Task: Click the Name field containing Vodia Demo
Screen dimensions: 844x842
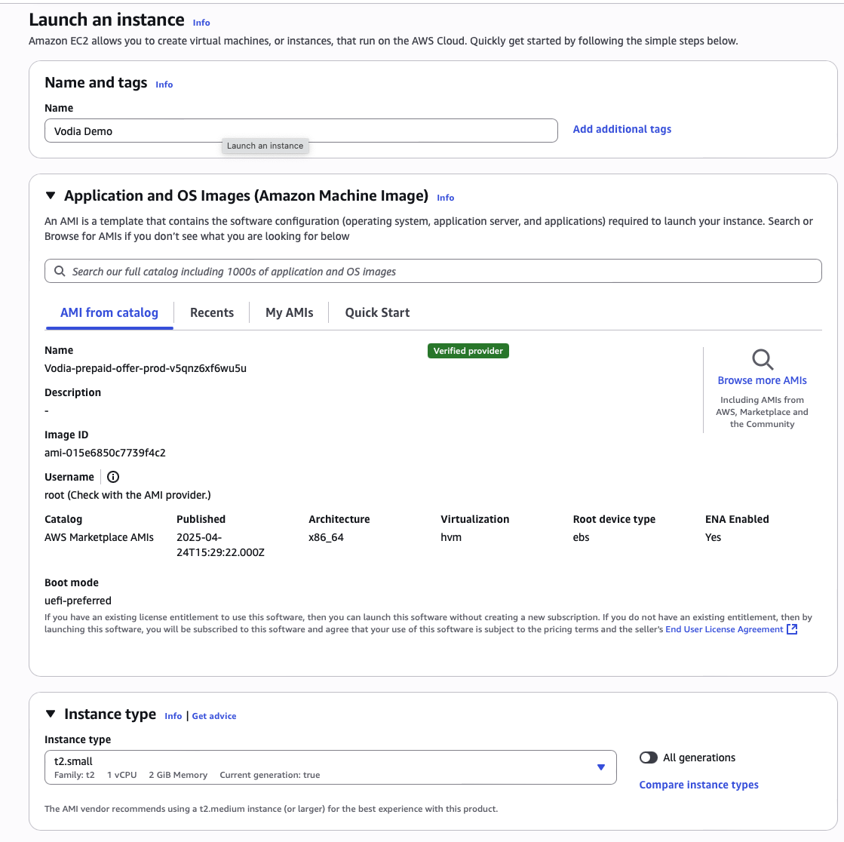Action: tap(301, 131)
